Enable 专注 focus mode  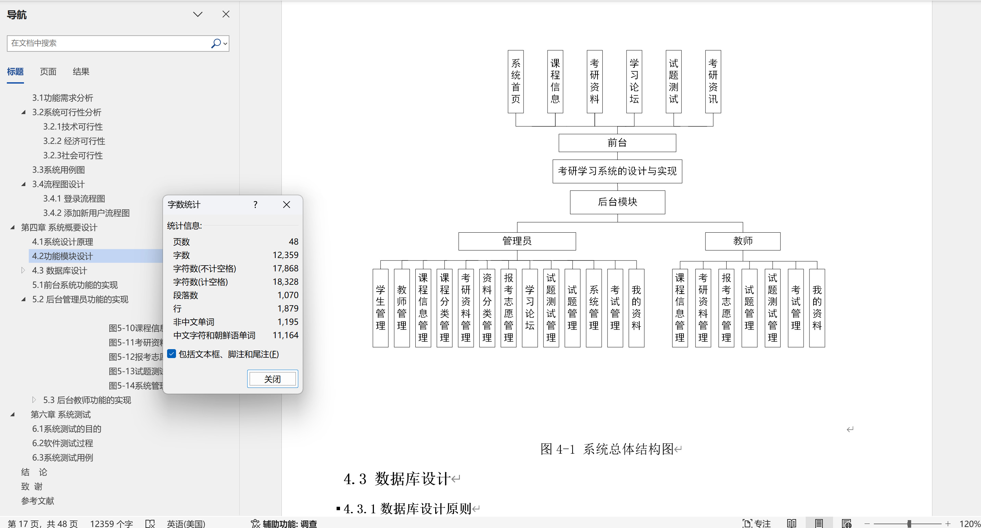point(756,524)
